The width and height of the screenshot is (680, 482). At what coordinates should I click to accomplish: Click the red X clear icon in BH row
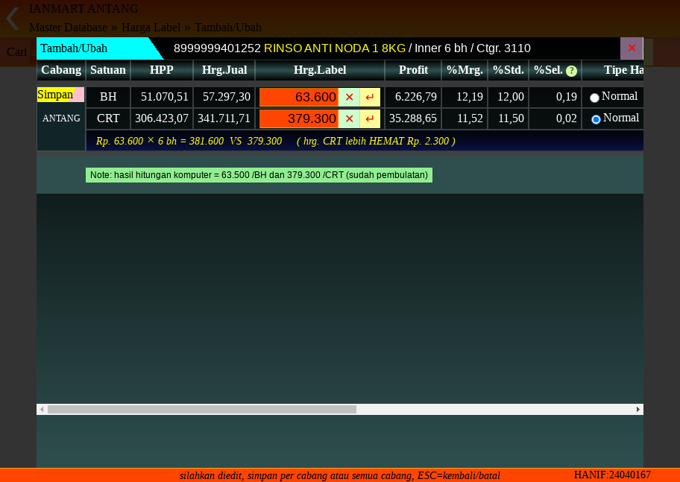click(349, 97)
